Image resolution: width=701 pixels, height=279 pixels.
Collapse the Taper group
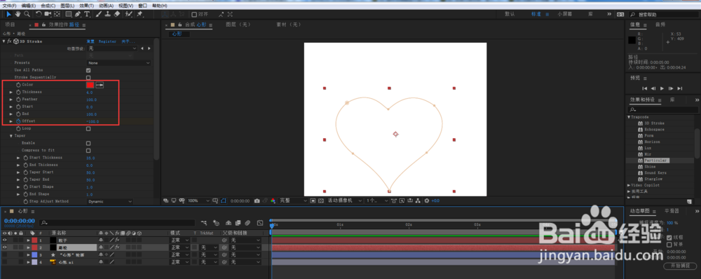pyautogui.click(x=11, y=135)
